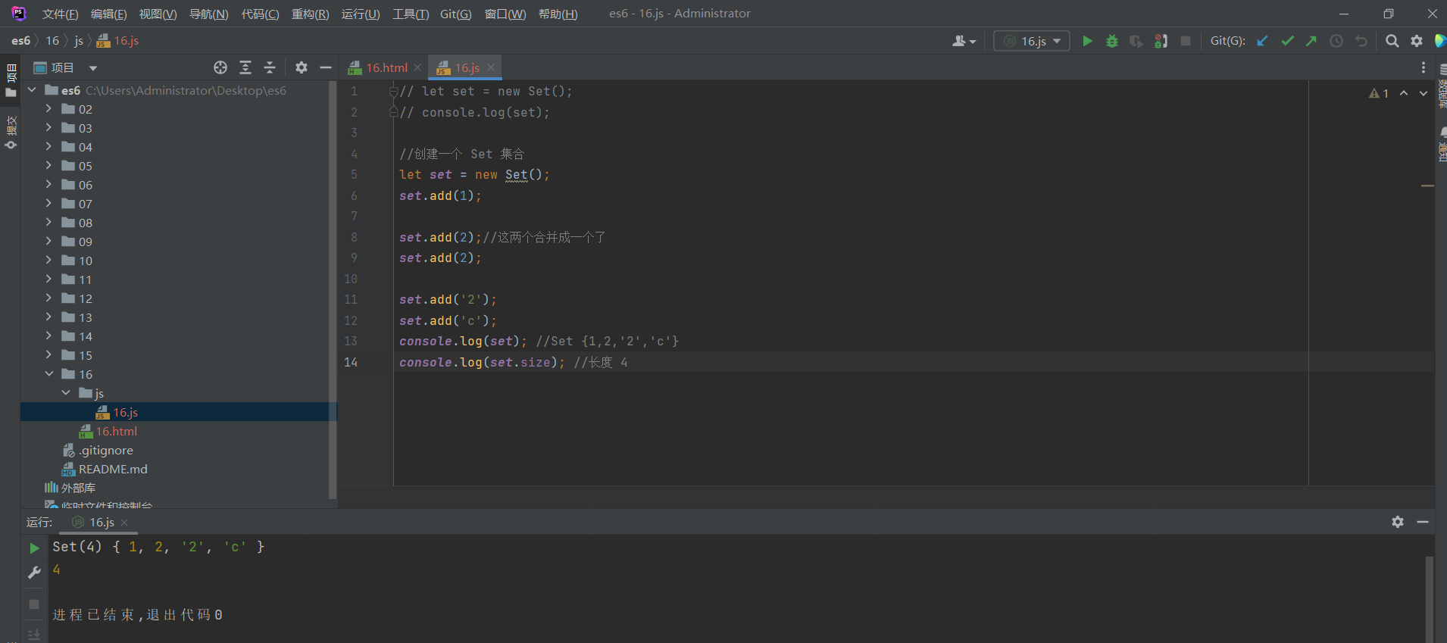Close the 16.html editor tab
The height and width of the screenshot is (643, 1447).
[x=417, y=67]
